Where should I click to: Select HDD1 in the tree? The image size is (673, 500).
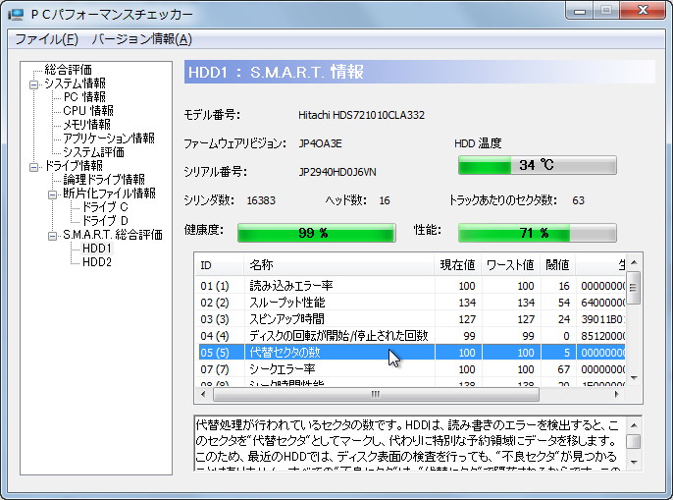tap(97, 249)
